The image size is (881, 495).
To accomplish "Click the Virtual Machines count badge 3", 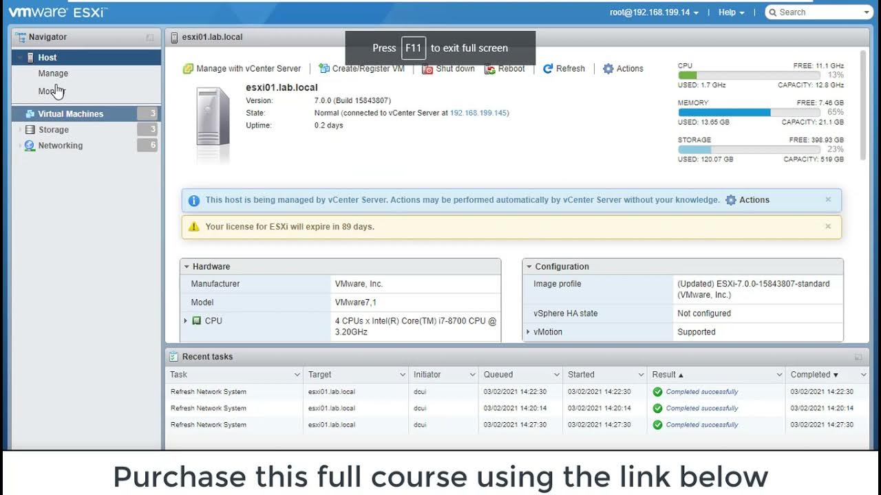I will pos(147,114).
